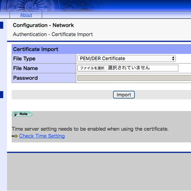Follow the Check Time Setting link
Viewport: 191px width, 191px height.
click(42, 136)
